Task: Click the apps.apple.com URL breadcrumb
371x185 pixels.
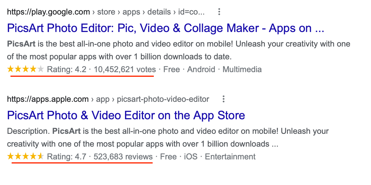Action: tap(48, 99)
